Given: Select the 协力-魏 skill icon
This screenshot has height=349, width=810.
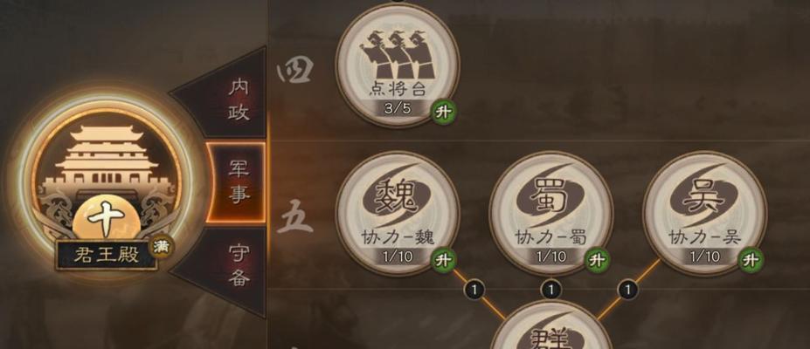Looking at the screenshot, I should pyautogui.click(x=398, y=213).
